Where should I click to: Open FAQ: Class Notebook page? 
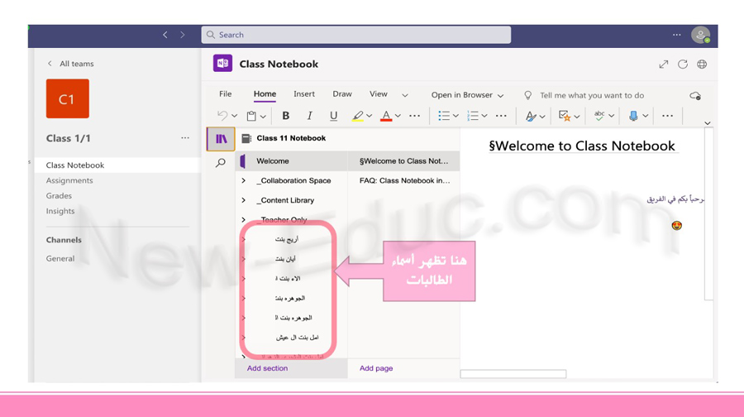tap(403, 180)
